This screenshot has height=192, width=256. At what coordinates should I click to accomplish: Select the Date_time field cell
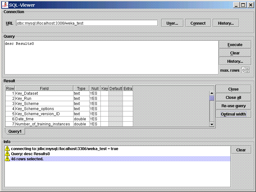coord(44,119)
